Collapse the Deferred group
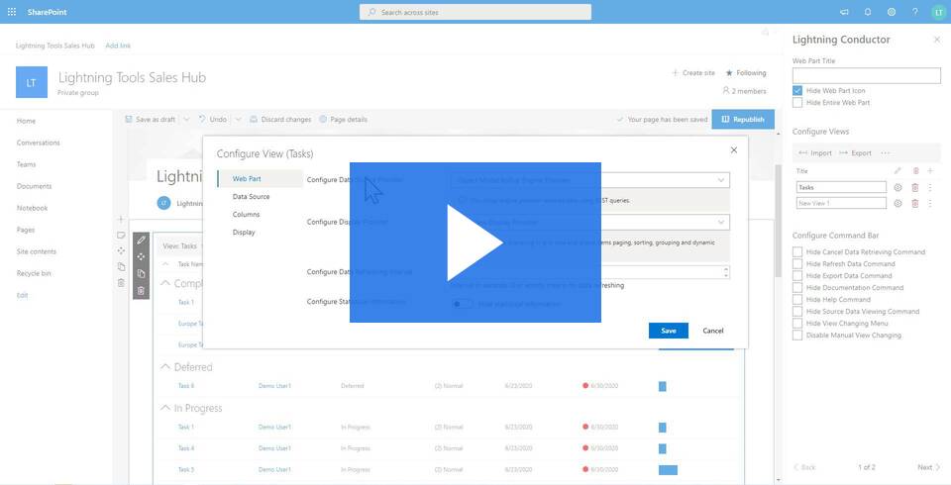 point(165,367)
